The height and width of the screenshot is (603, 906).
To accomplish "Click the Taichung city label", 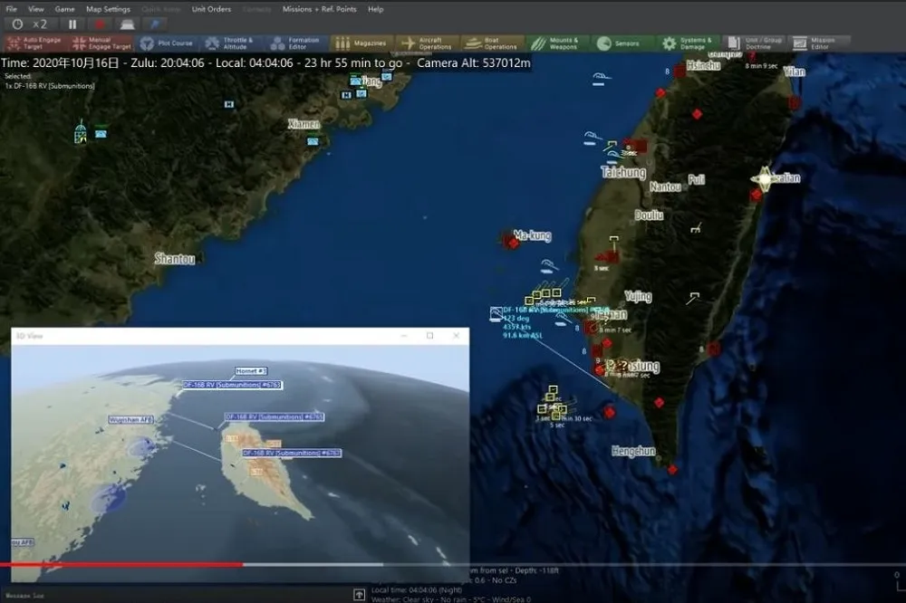I will [x=623, y=172].
